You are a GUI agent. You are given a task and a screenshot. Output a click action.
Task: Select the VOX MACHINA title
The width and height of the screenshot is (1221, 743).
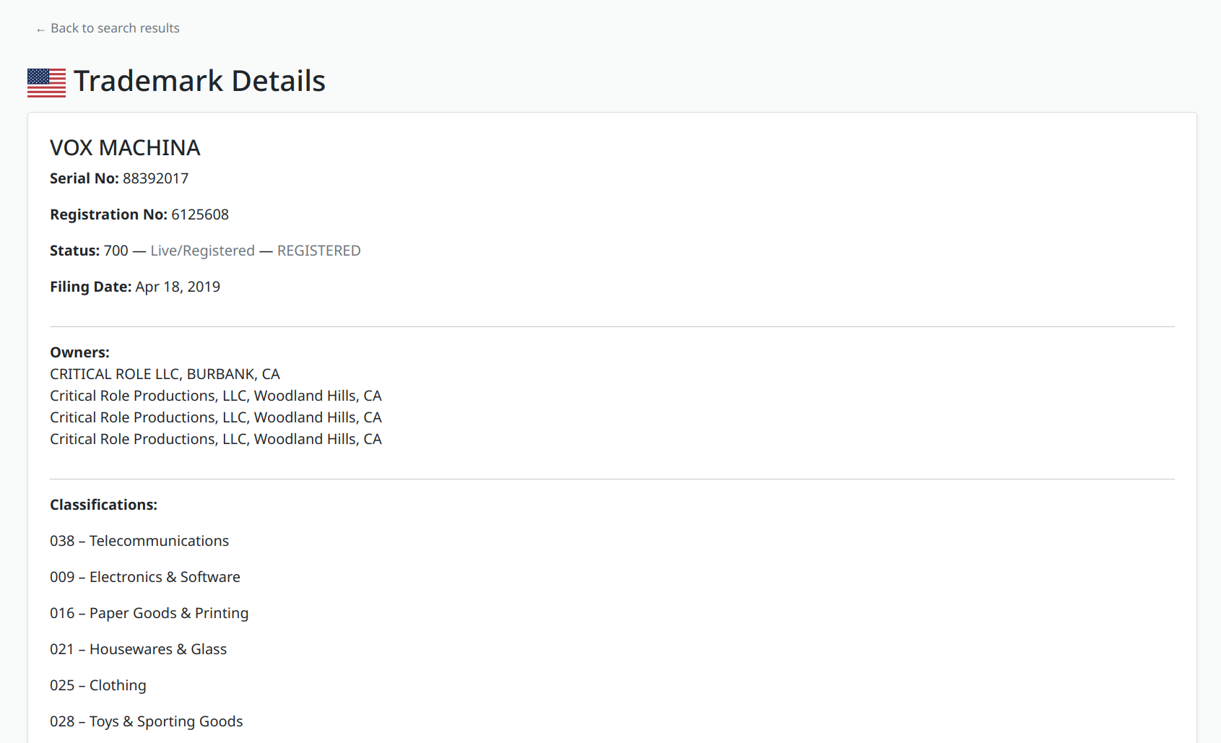tap(124, 147)
